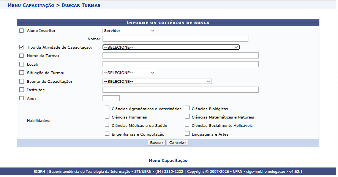This screenshot has width=338, height=177.
Task: Click the Cancelar button
Action: point(178,143)
